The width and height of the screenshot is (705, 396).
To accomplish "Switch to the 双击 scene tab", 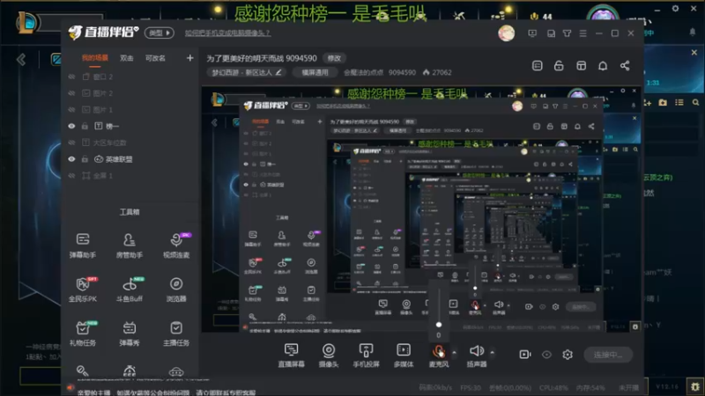I will point(126,58).
